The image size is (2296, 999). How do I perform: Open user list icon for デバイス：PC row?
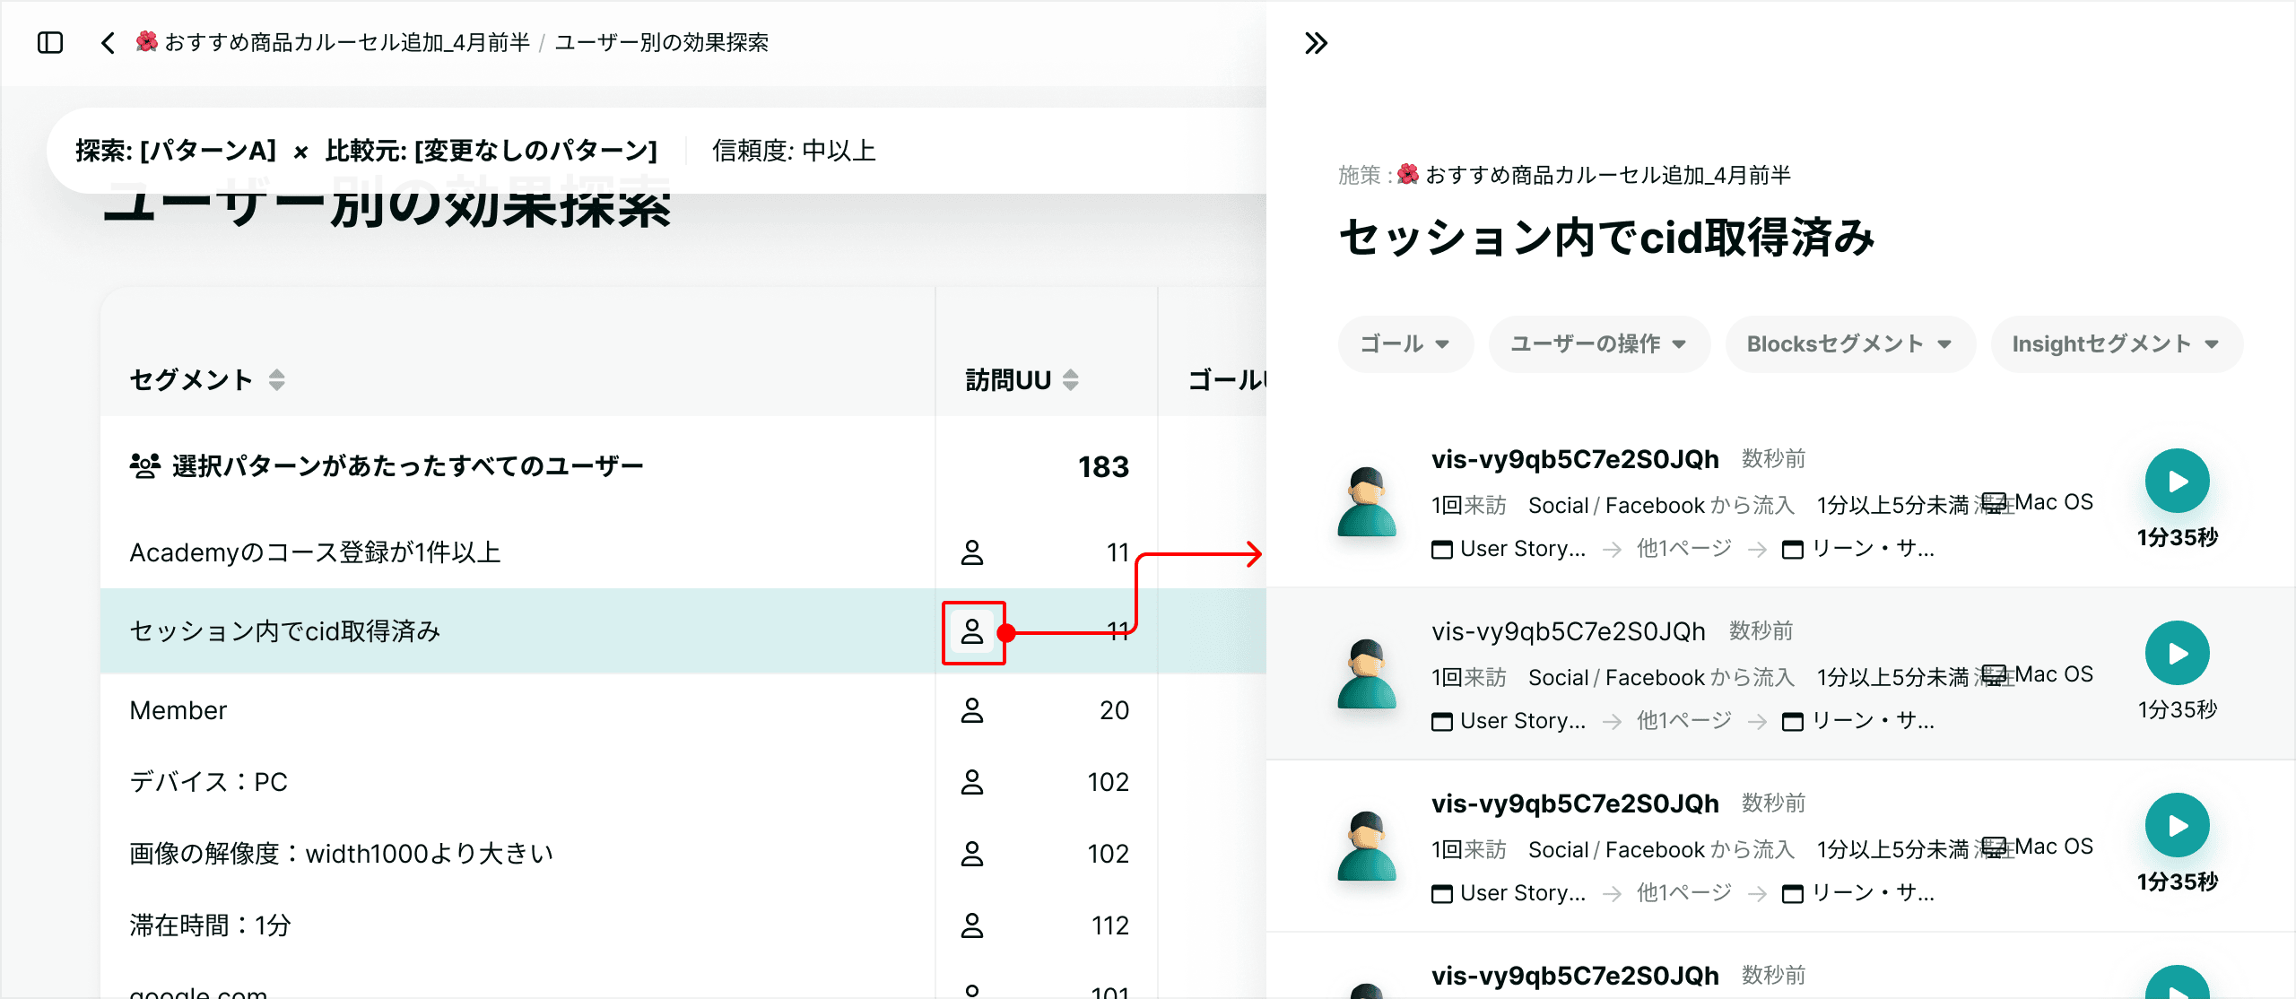pyautogui.click(x=972, y=782)
